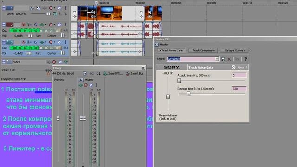
Task: Close the Mixer window
Action: pos(143,68)
